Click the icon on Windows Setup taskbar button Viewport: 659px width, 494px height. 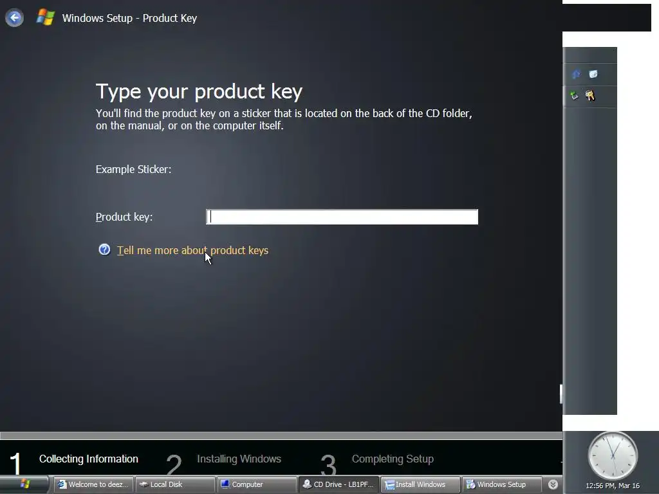[x=470, y=484]
